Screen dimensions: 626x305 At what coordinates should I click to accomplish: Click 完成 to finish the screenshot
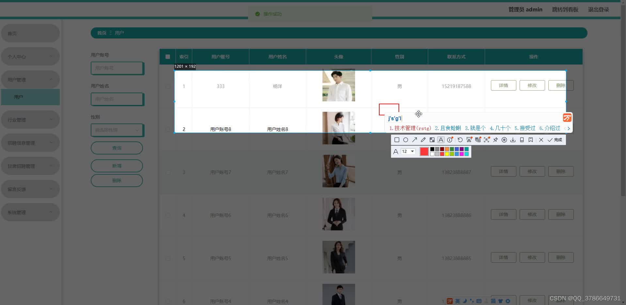tap(555, 140)
